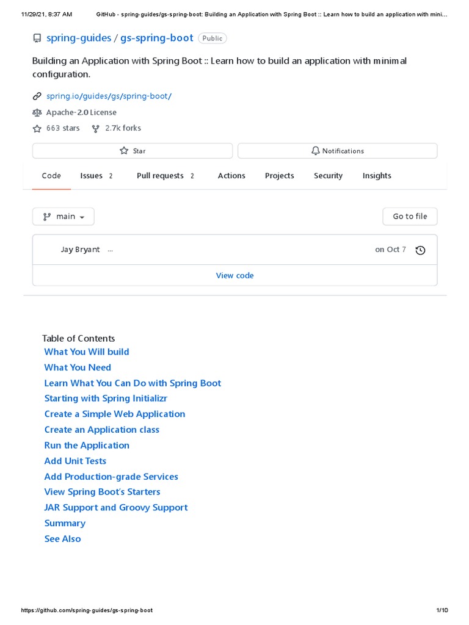Screen dimensions: 469x625
Task: Click the forks count fork icon
Action: click(96, 128)
